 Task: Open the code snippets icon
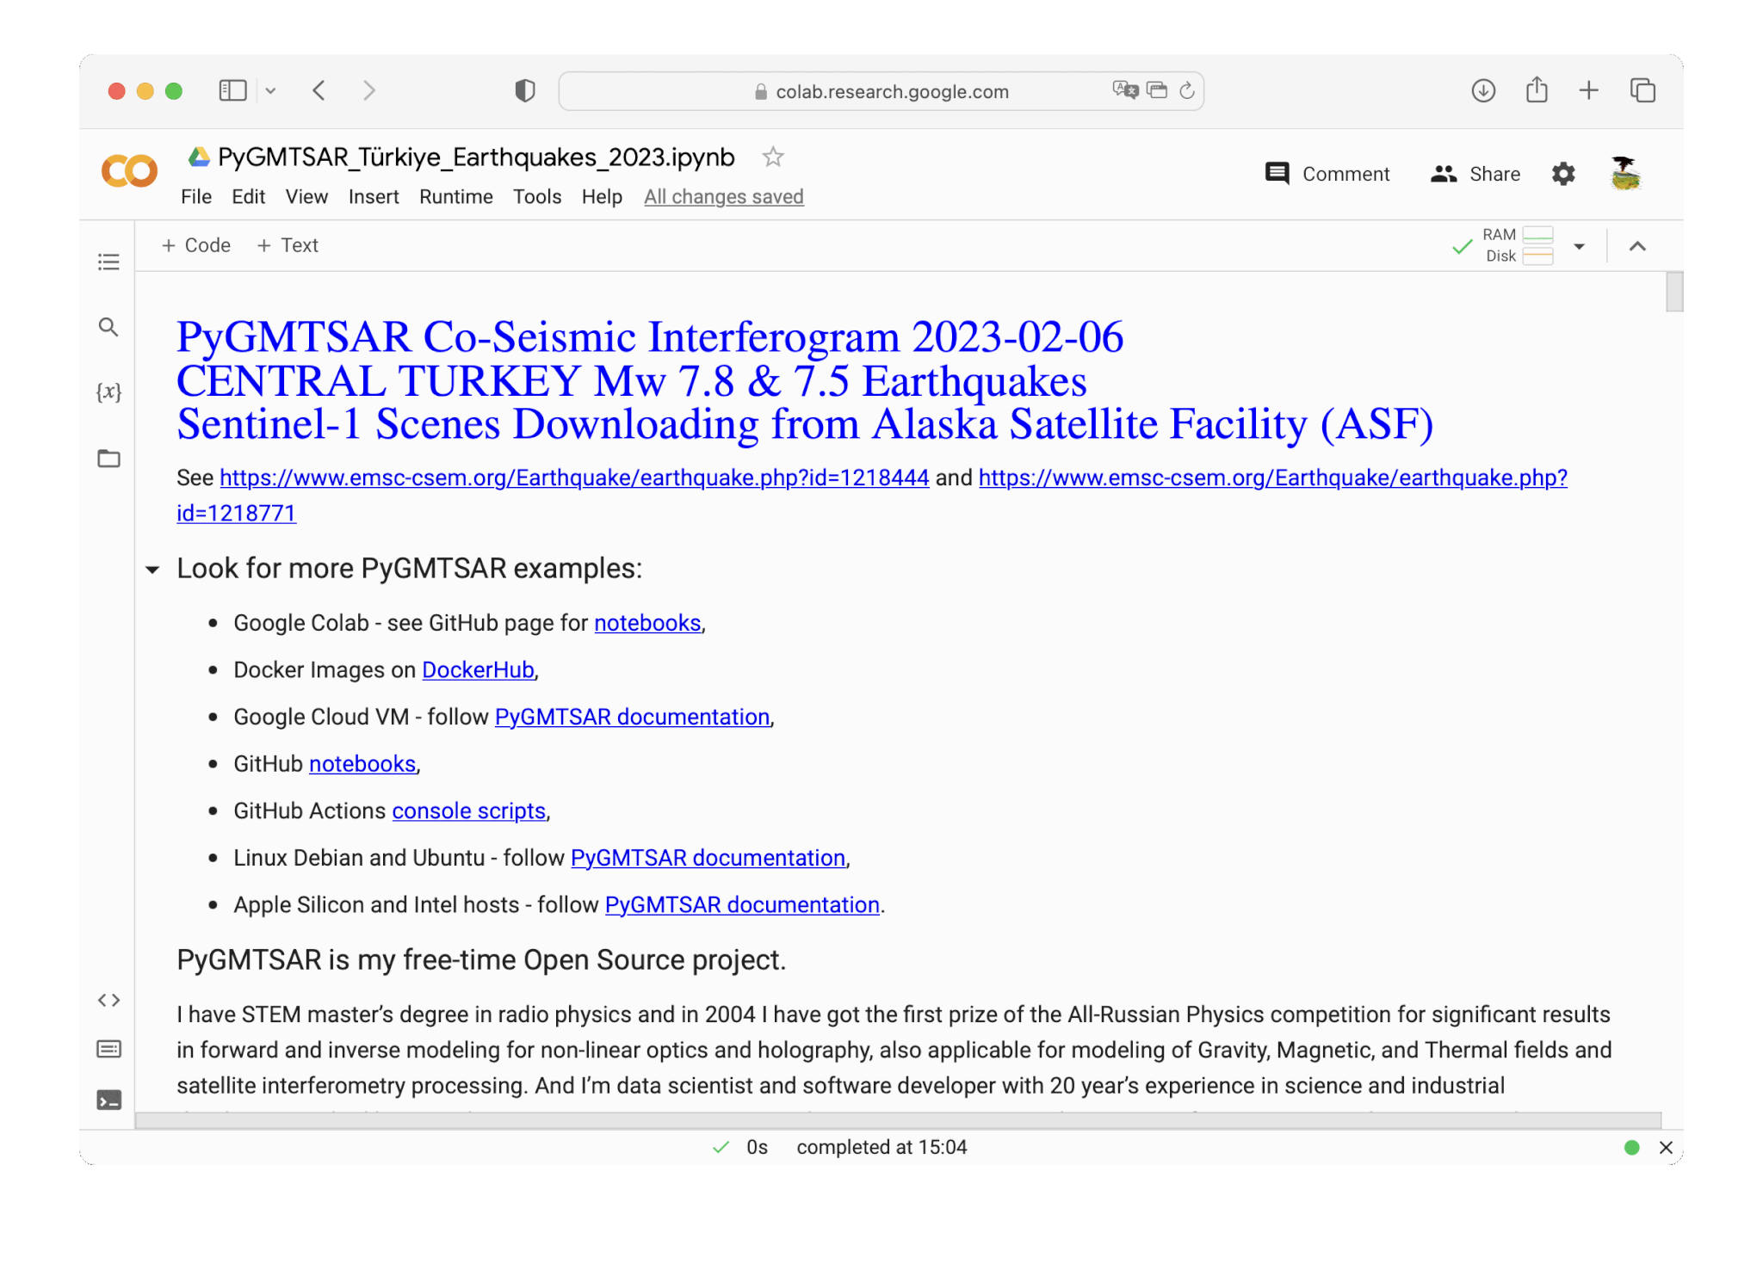[x=108, y=1000]
